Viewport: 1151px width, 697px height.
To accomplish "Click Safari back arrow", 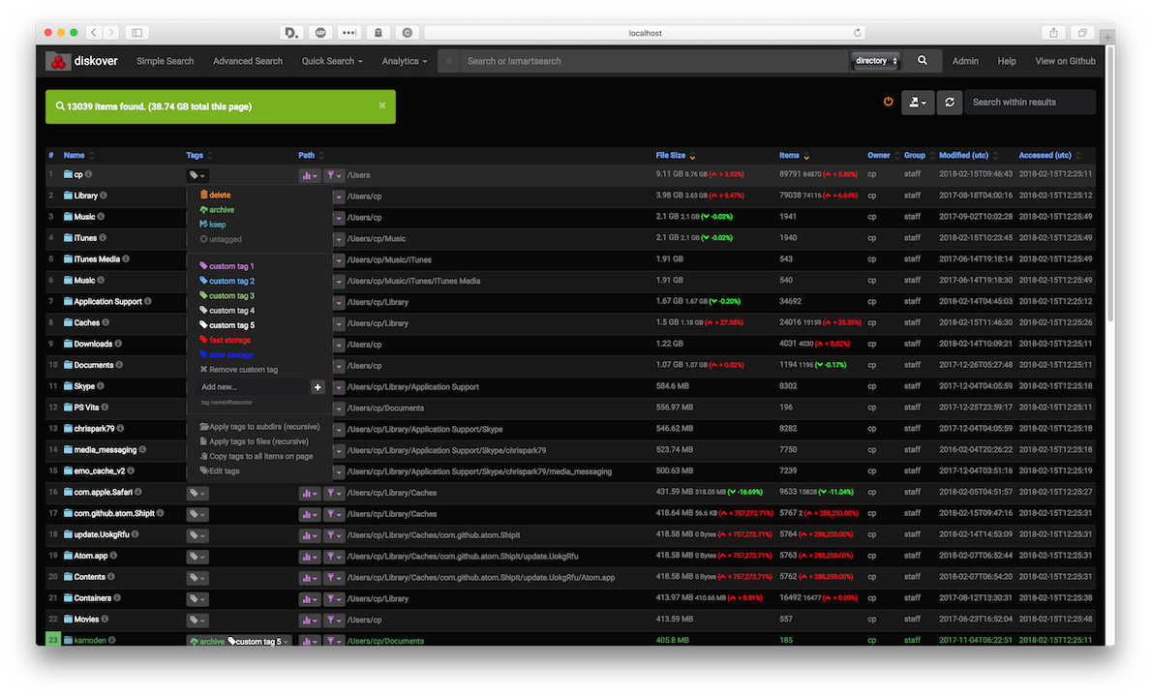I will pyautogui.click(x=93, y=32).
